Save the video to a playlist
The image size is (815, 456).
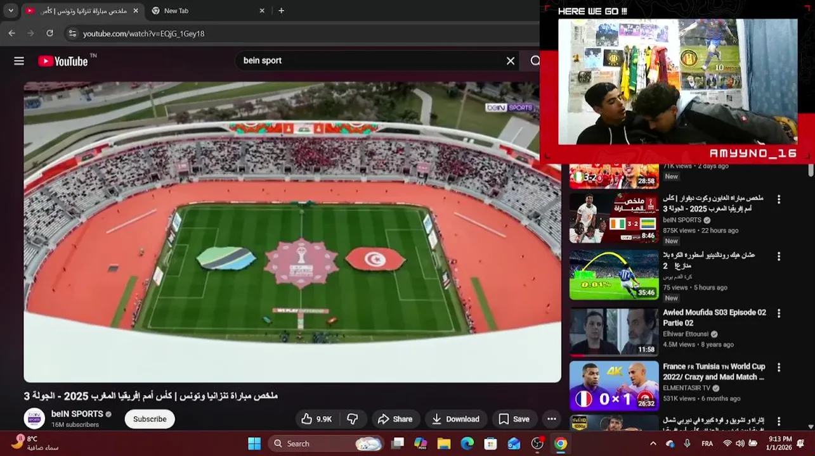pyautogui.click(x=514, y=419)
